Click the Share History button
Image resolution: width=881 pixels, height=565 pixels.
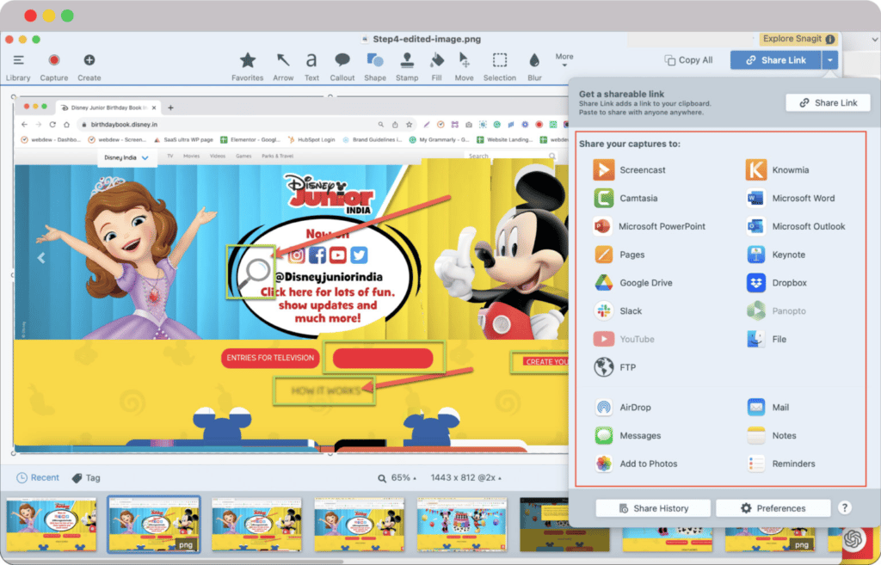tap(653, 508)
